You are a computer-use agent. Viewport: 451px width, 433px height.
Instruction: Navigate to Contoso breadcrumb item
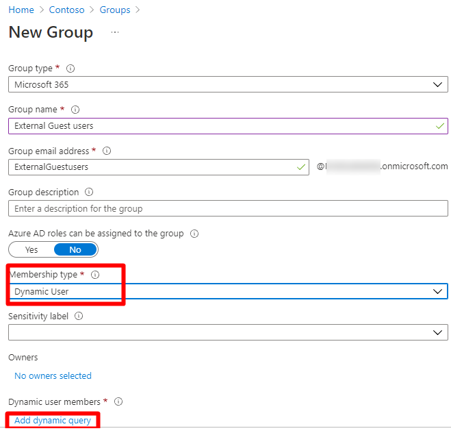[66, 10]
